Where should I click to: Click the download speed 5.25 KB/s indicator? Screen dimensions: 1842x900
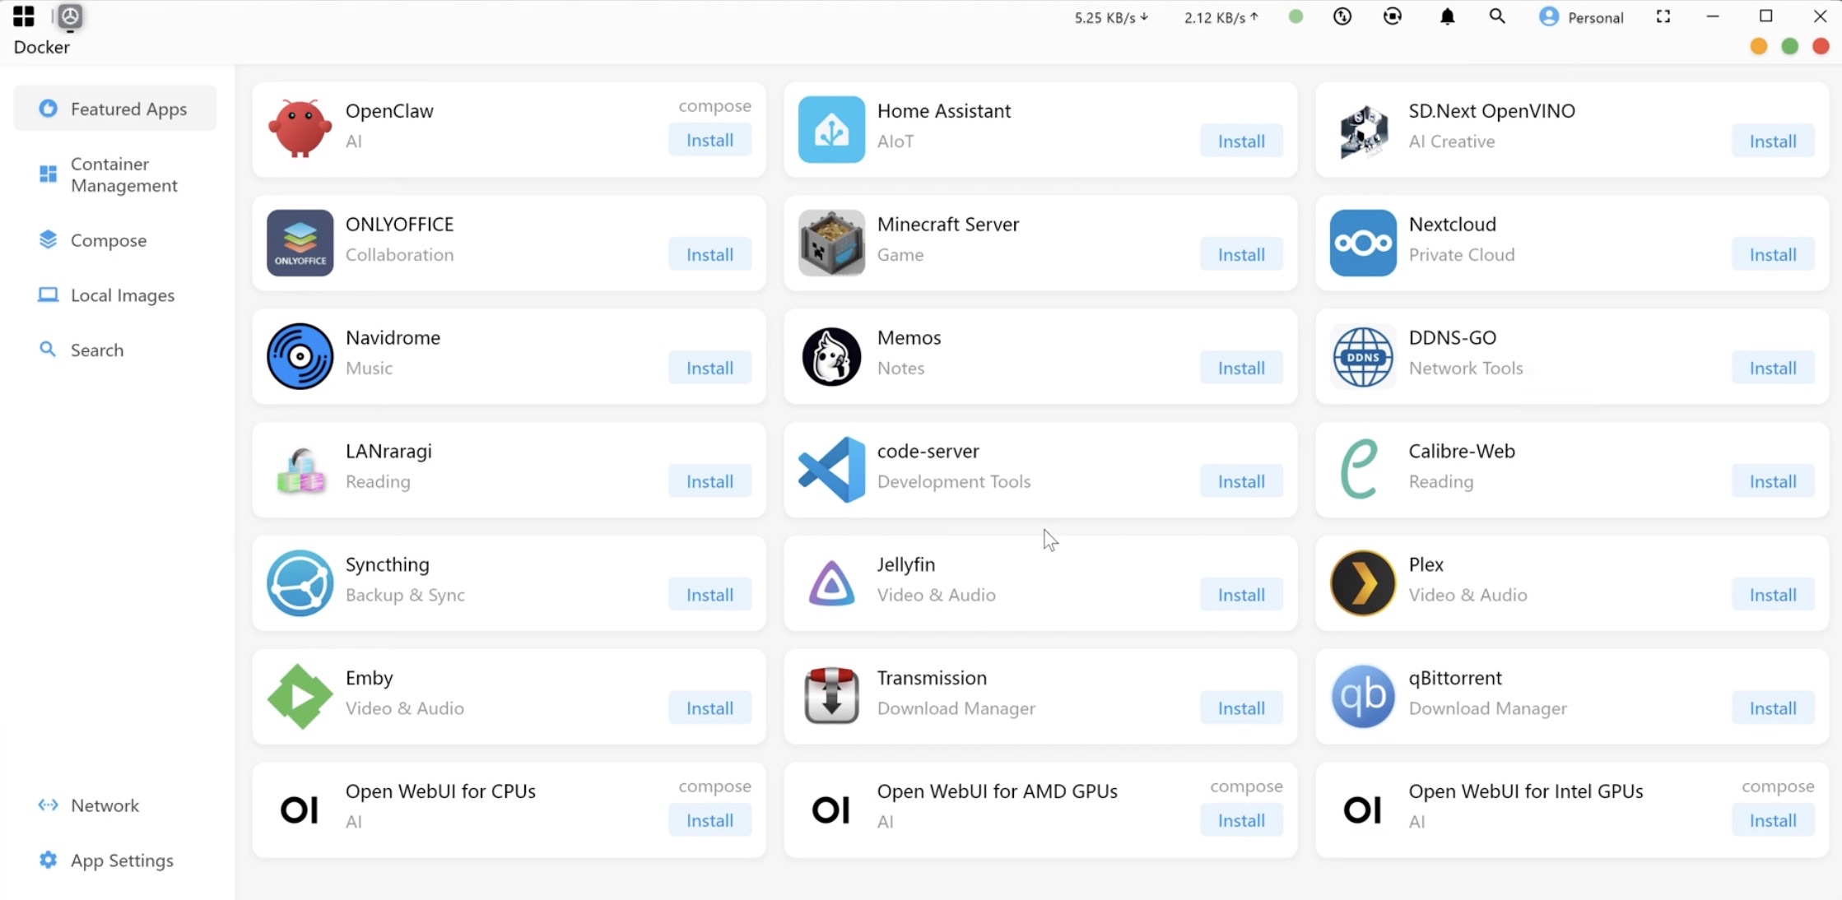point(1111,17)
